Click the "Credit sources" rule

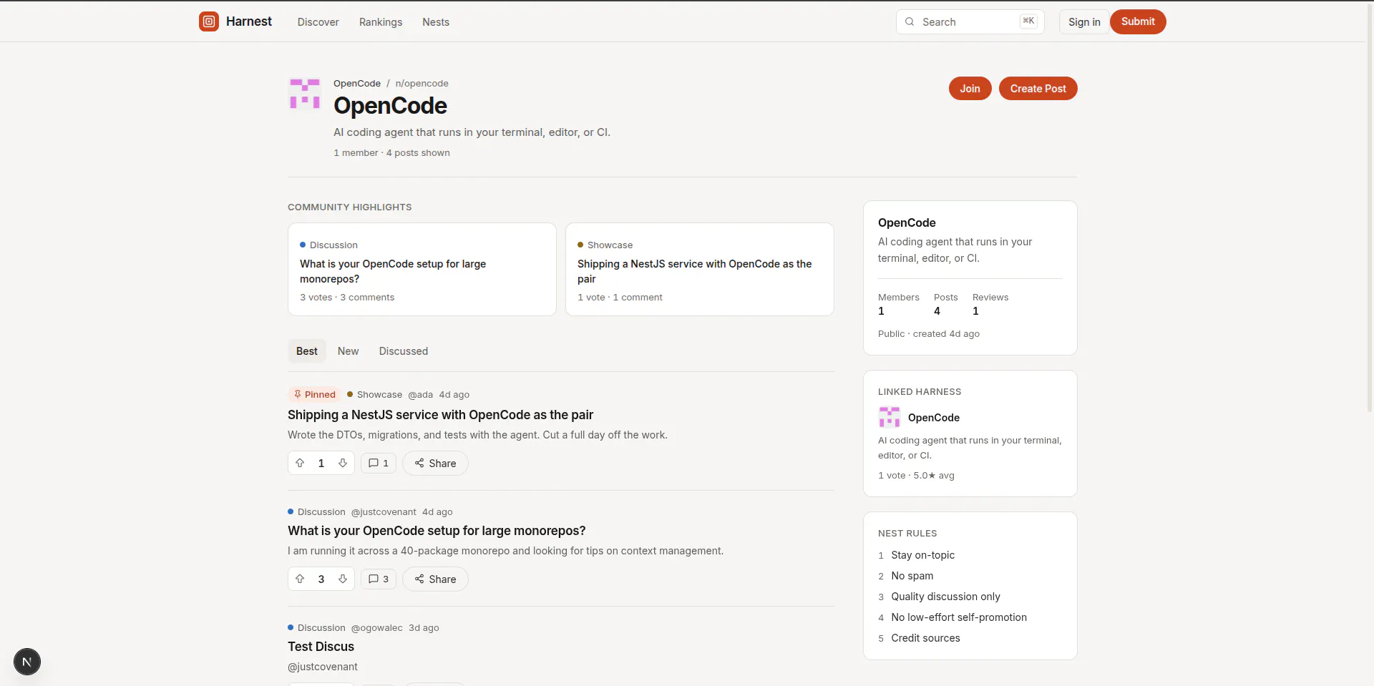click(x=925, y=638)
